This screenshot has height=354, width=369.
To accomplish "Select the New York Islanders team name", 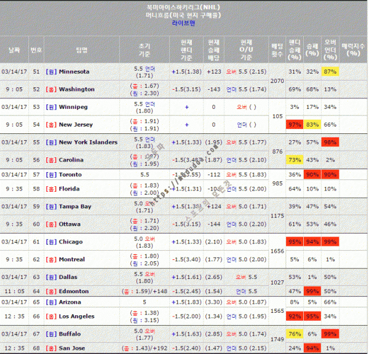I will 88,142.
